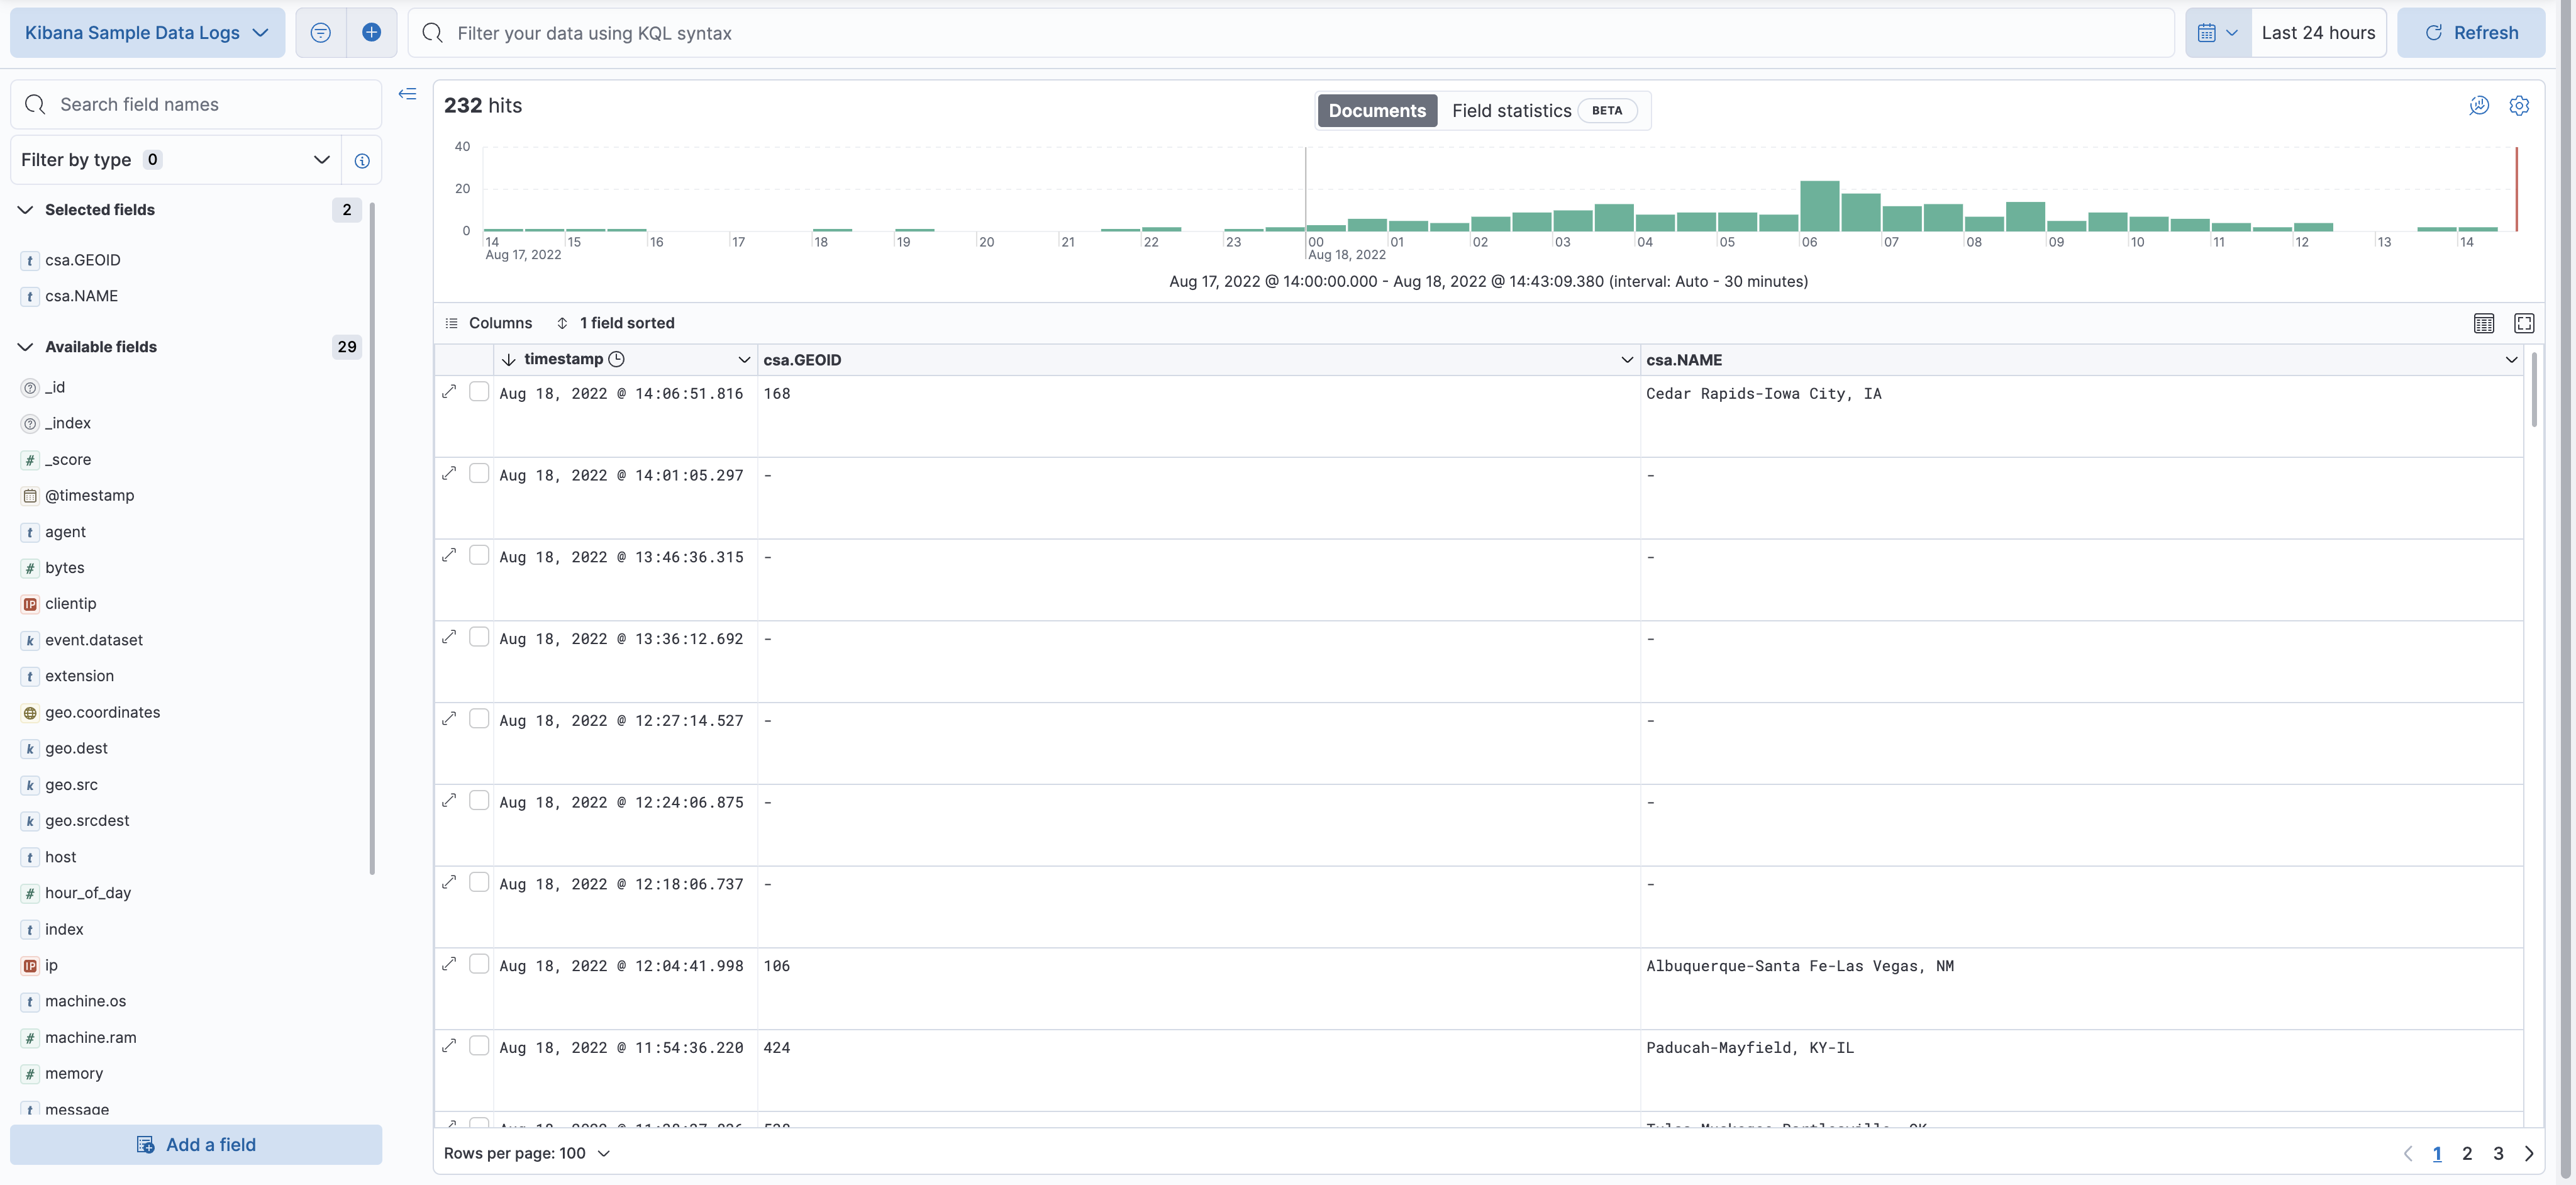Click the Add a field button
This screenshot has height=1185, width=2576.
(x=196, y=1144)
